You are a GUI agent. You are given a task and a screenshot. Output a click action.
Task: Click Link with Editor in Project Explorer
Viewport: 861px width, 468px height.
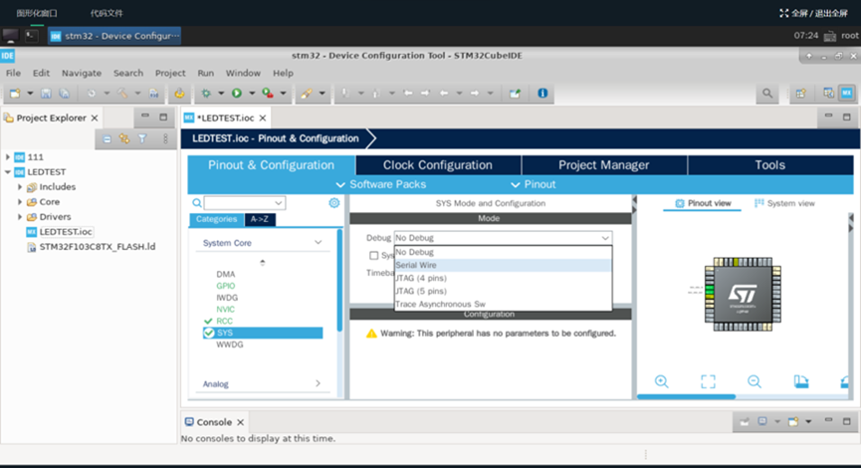tap(124, 139)
